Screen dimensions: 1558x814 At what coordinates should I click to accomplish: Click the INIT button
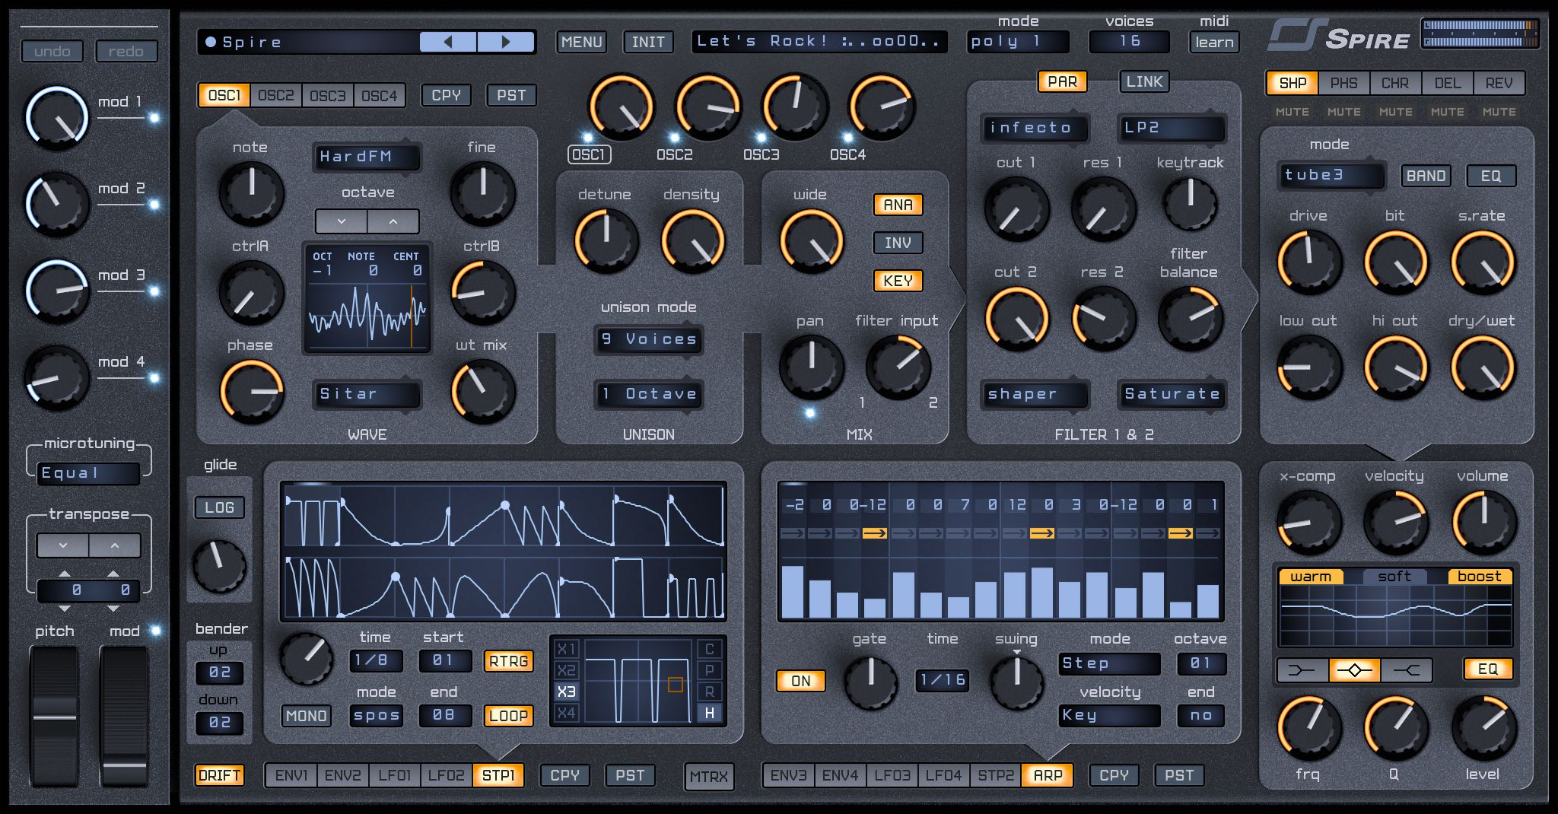648,42
